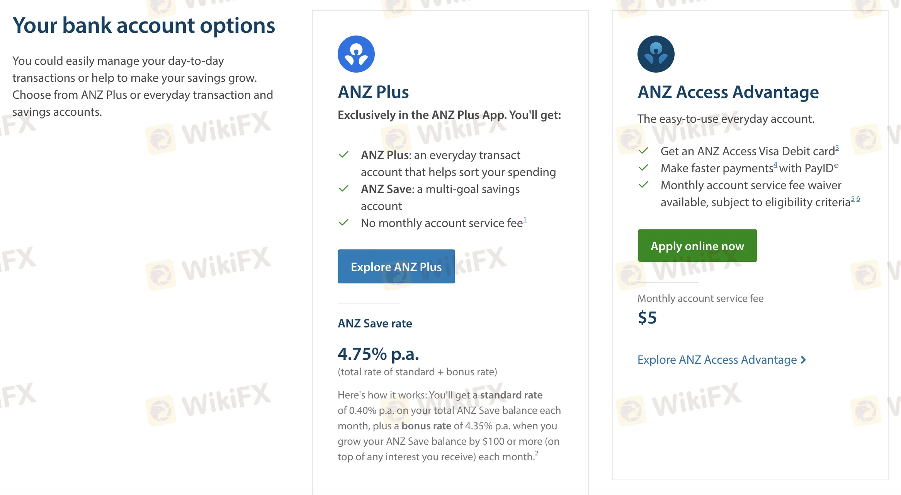
Task: Click the green Apply online now button
Action: (x=697, y=246)
